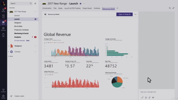Switch to the Conversation tab
The image size is (178, 100).
tap(47, 8)
